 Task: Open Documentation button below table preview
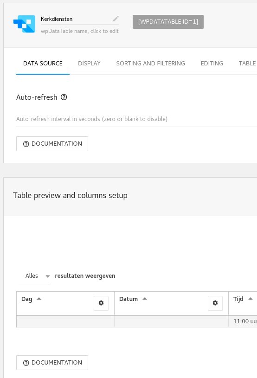tap(52, 363)
